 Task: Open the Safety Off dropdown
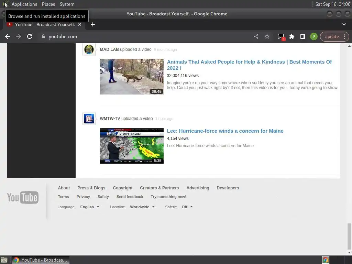pyautogui.click(x=187, y=207)
